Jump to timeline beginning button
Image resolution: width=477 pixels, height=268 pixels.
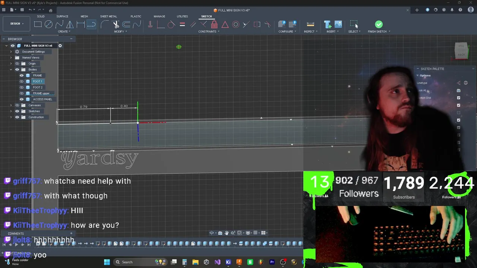(4, 244)
